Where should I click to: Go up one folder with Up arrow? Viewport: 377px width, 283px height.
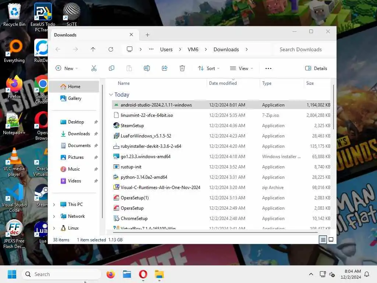click(x=93, y=49)
